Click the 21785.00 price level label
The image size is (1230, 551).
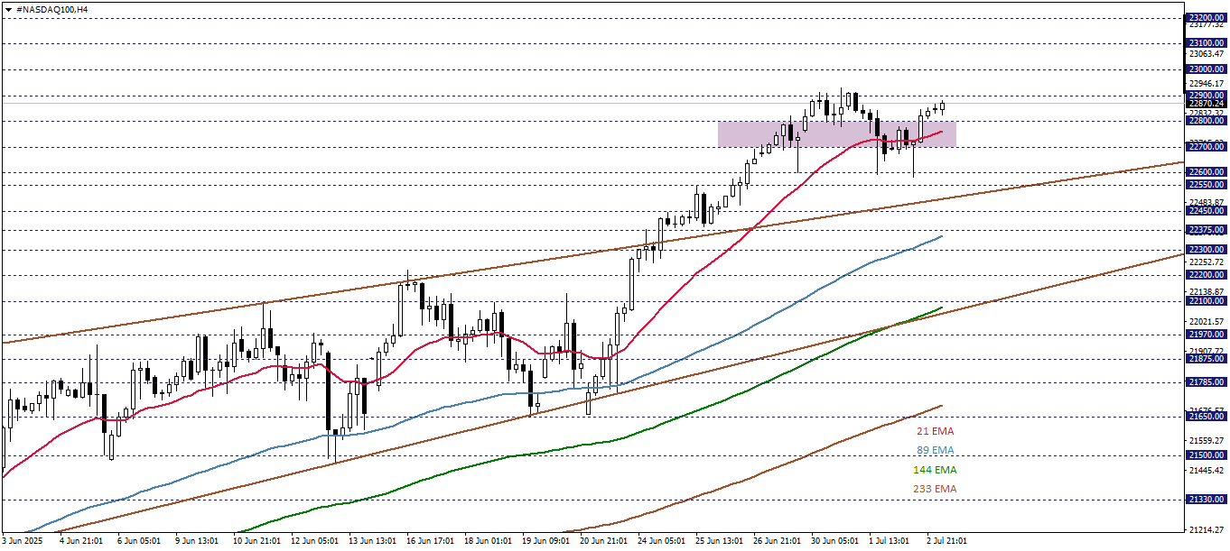pos(1207,382)
